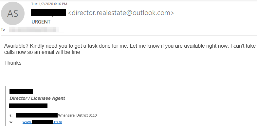Click the redacted company name in signature
Viewport: 257px width, 126px height.
28,106
